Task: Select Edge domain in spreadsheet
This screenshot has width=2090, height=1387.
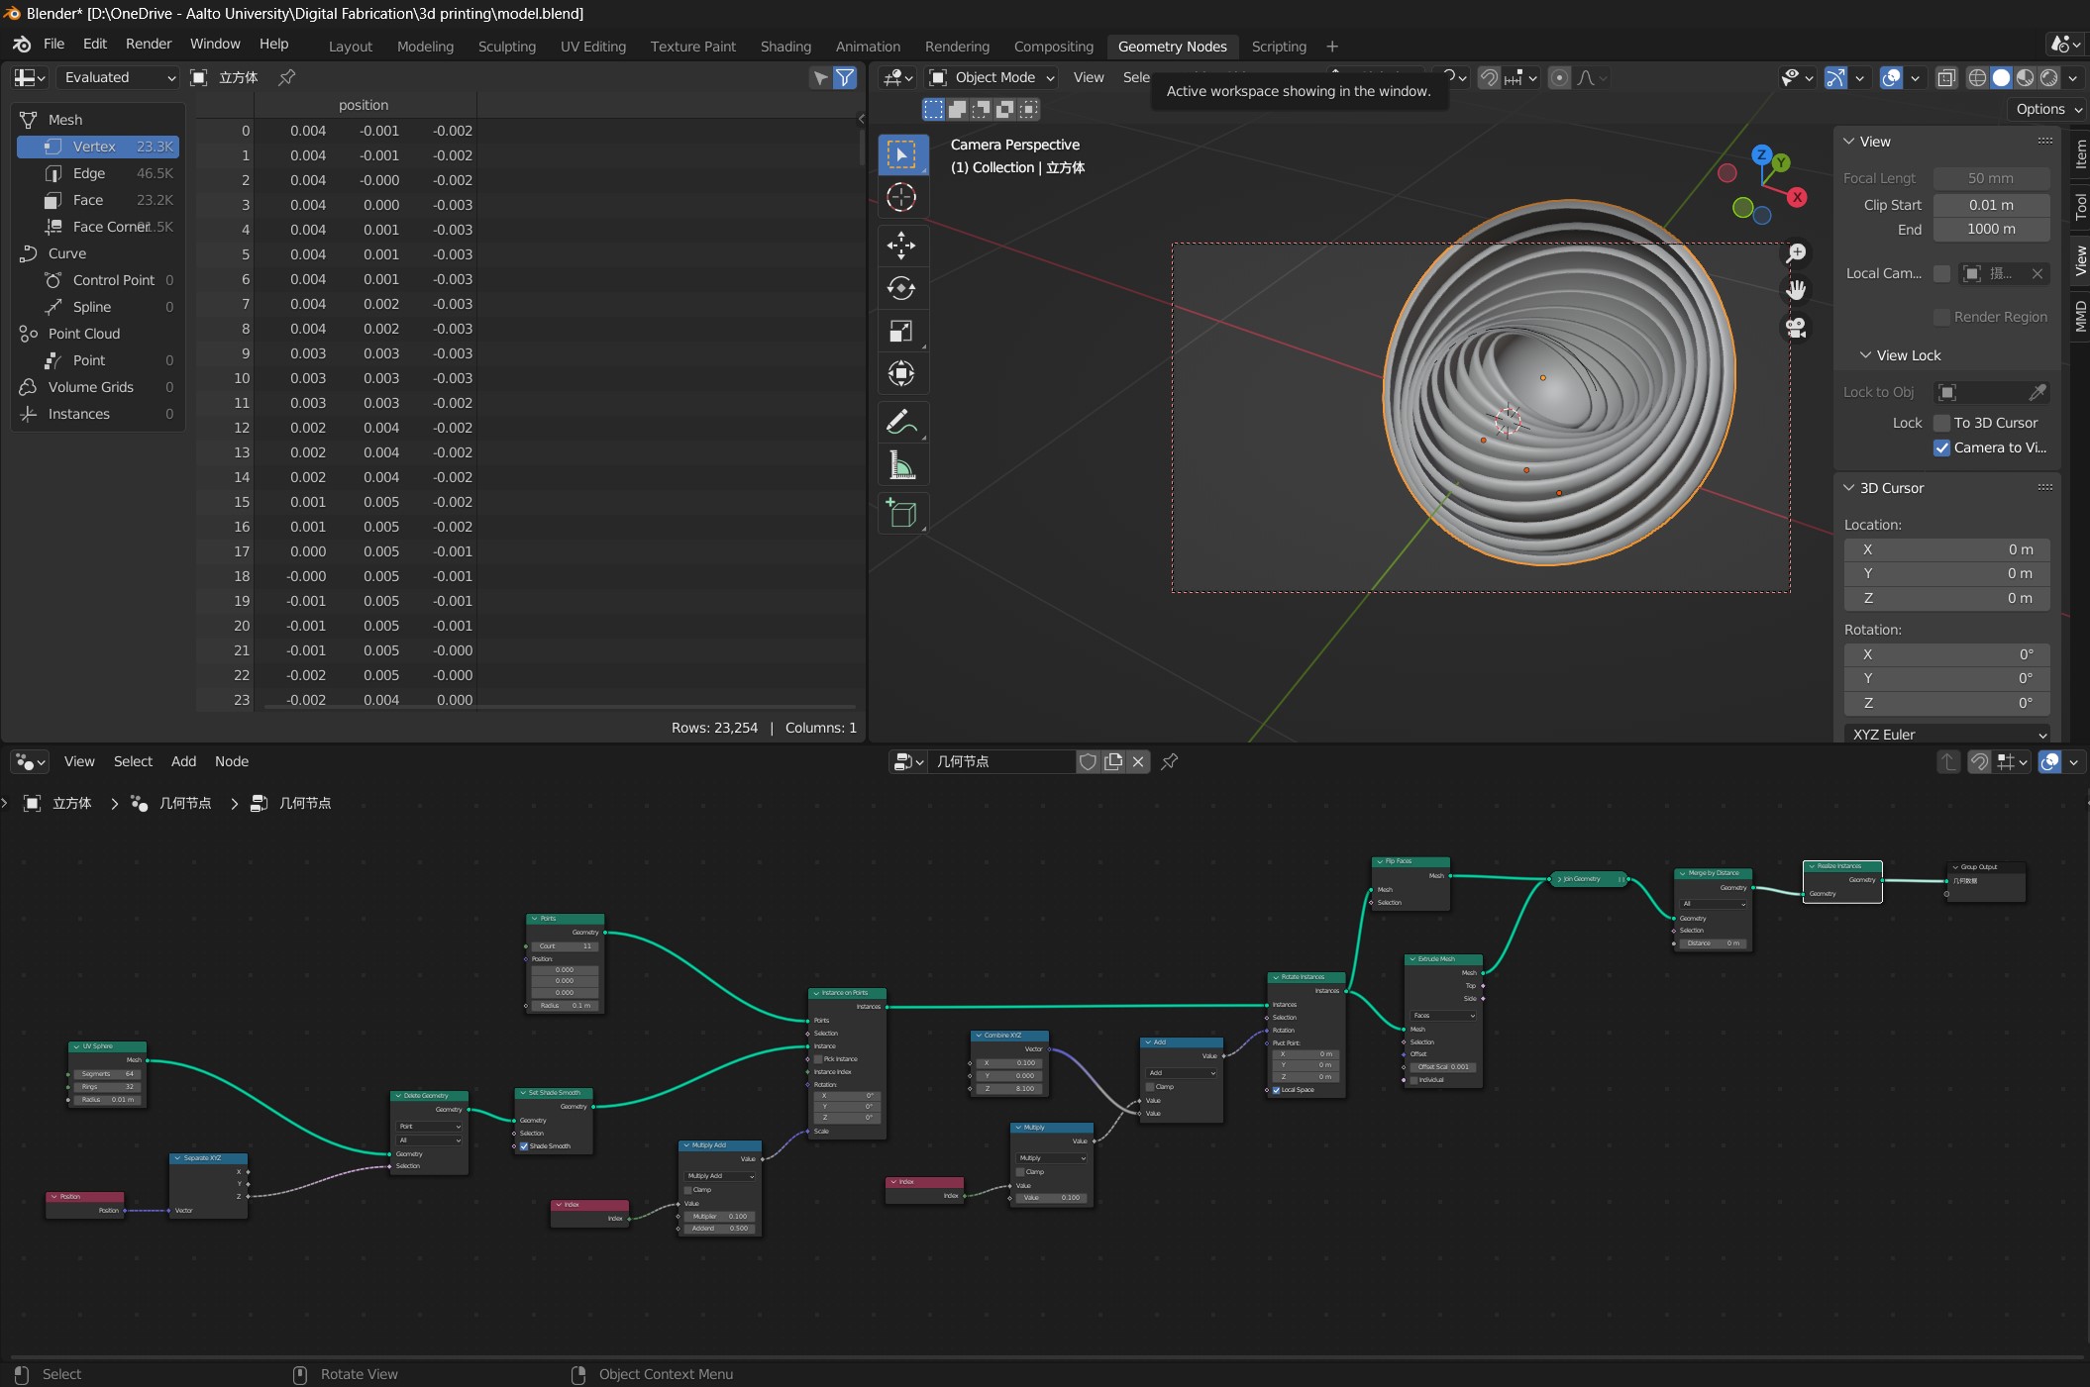Action: click(88, 173)
